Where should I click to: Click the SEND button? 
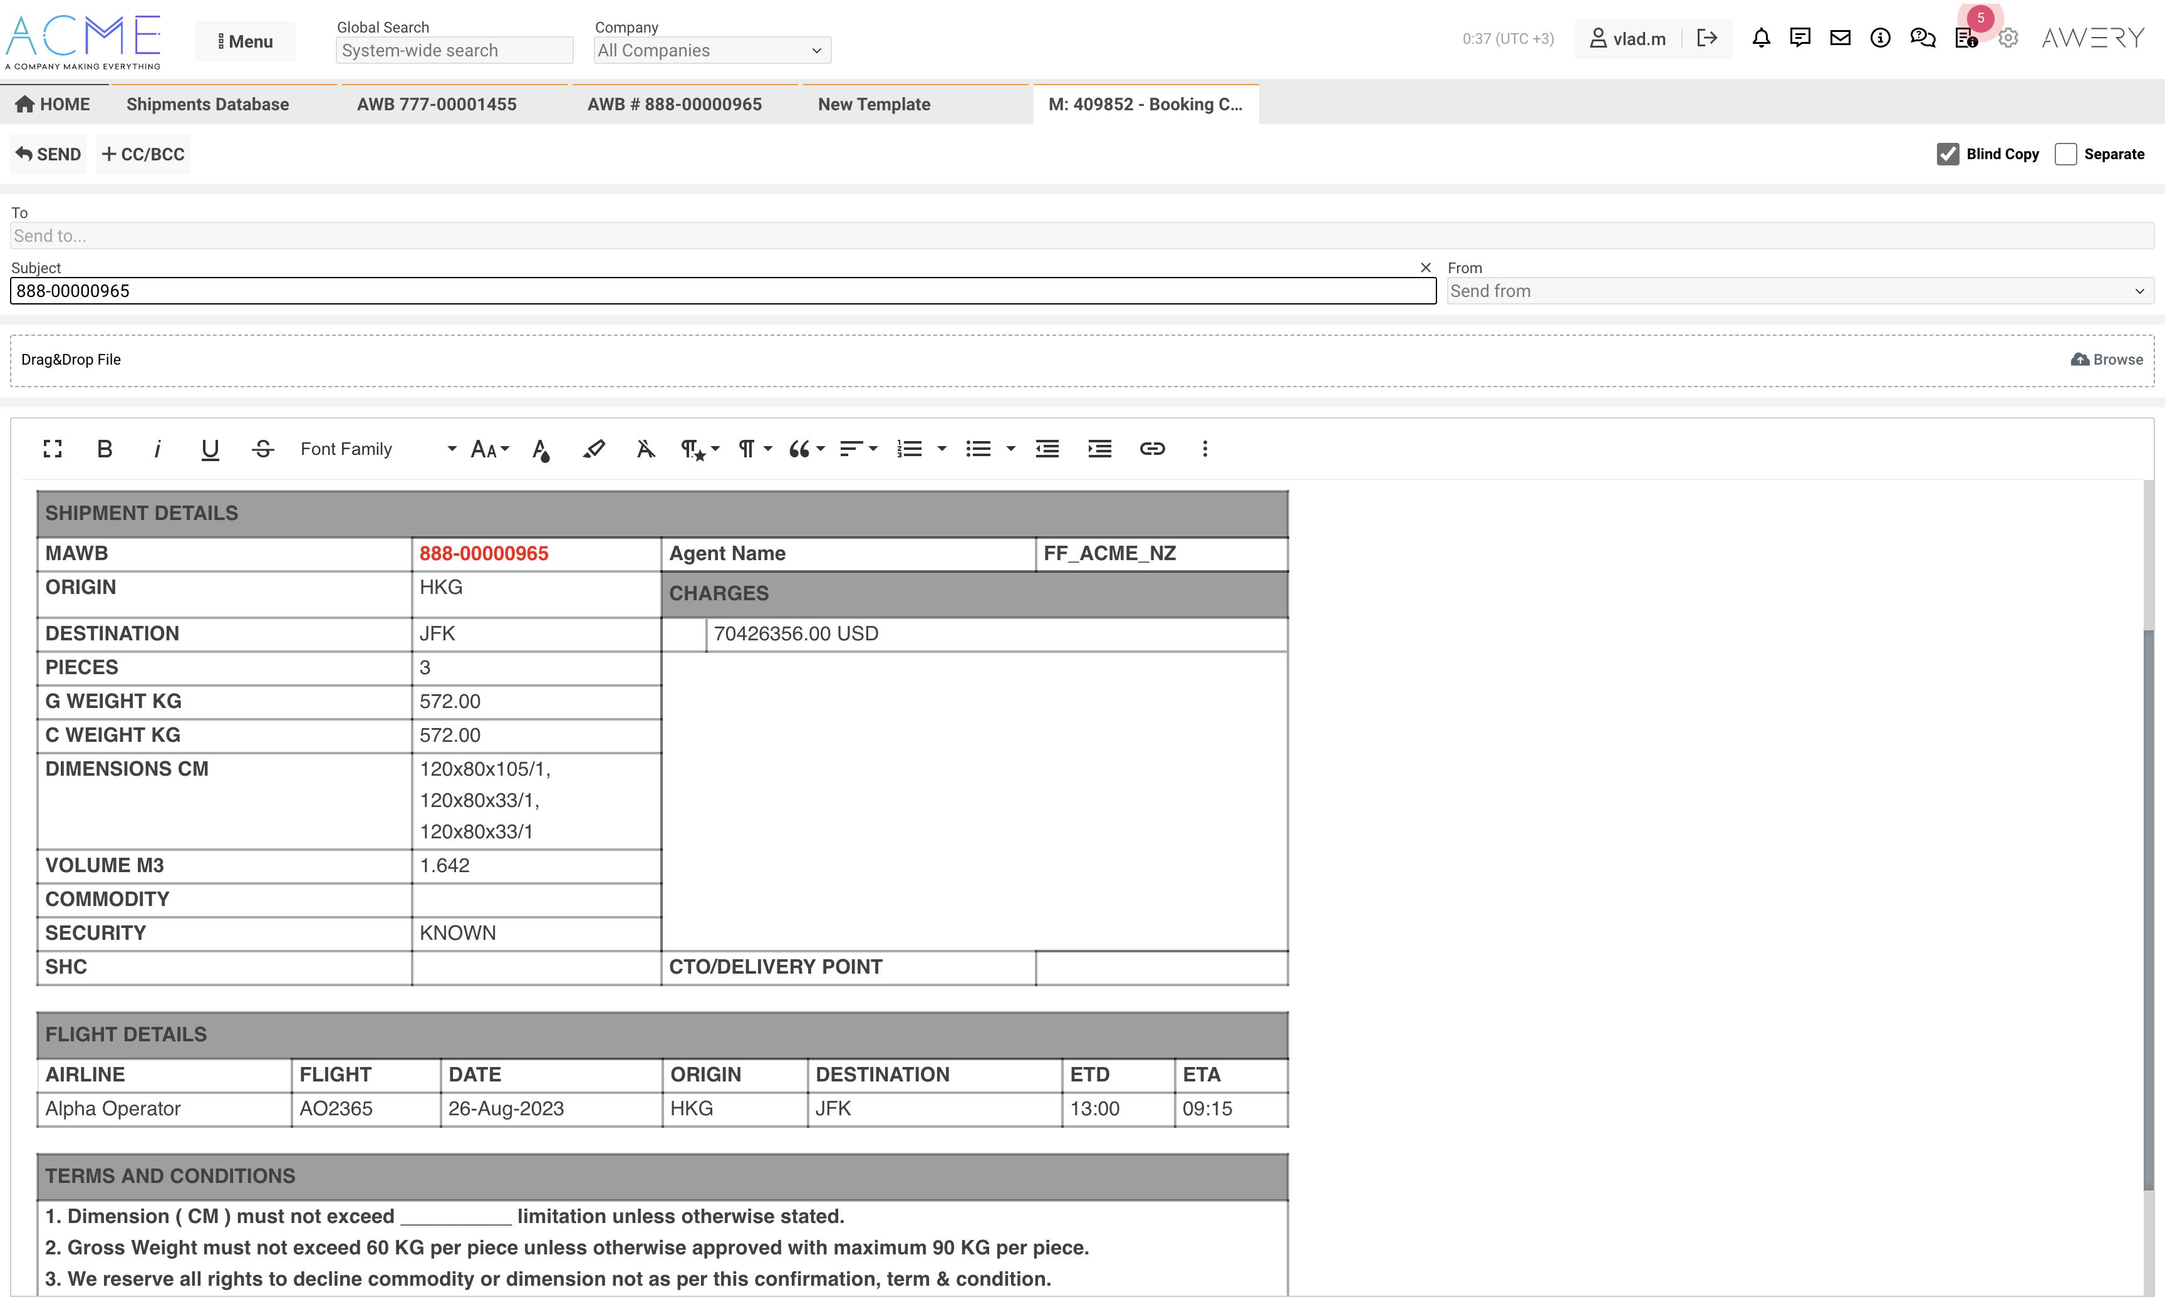pos(48,154)
